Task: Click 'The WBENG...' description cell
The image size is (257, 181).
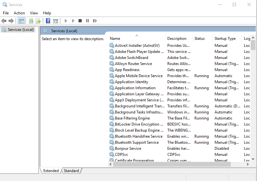Action: coord(179,130)
